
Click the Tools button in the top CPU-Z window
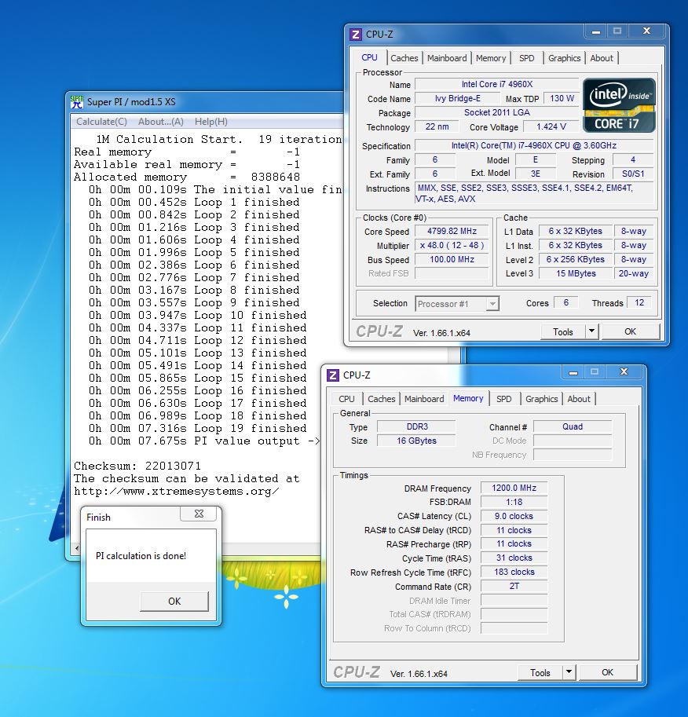(562, 331)
